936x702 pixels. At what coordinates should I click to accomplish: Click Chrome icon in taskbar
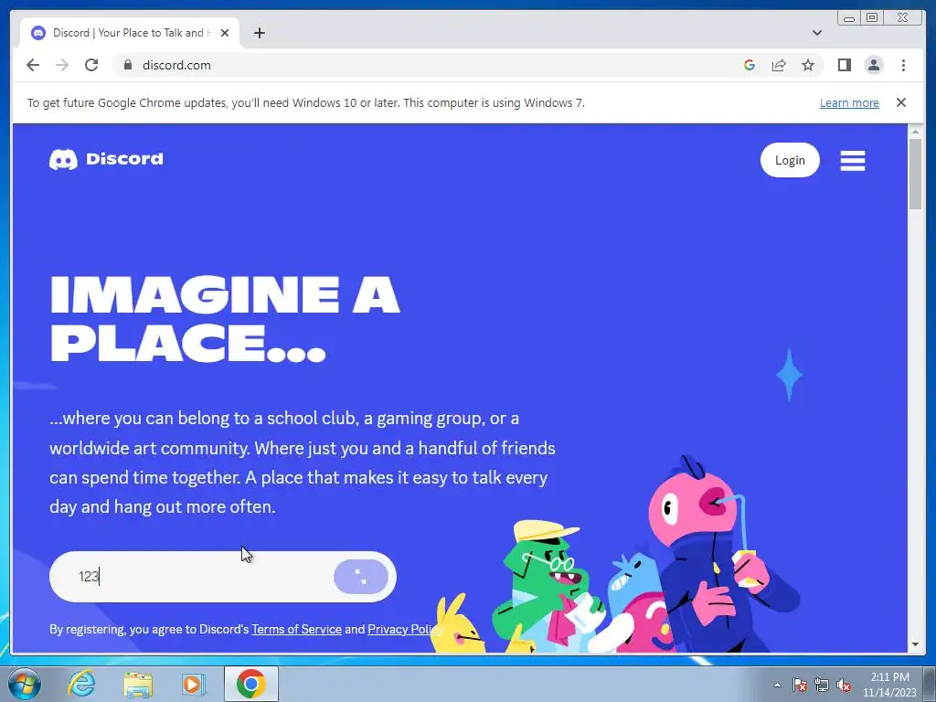tap(250, 684)
